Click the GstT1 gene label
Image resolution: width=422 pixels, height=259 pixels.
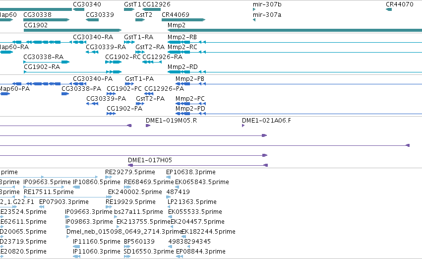132,4
